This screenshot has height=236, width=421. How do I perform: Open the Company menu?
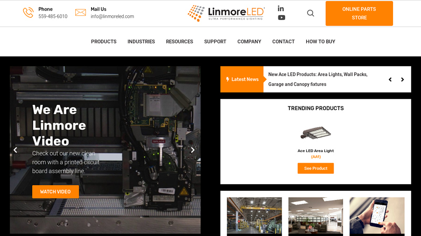[x=249, y=41]
